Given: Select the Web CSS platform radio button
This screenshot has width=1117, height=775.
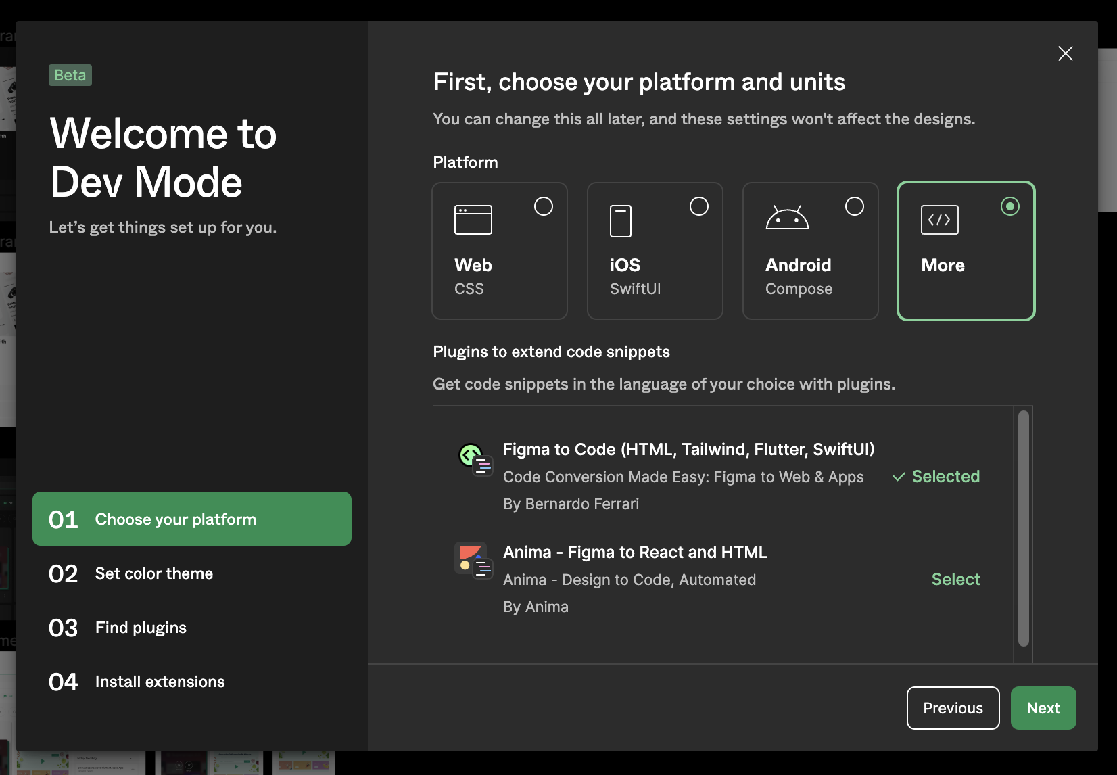Looking at the screenshot, I should [544, 206].
